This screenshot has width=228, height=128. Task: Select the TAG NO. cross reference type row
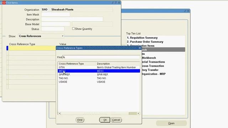[x=99, y=78]
